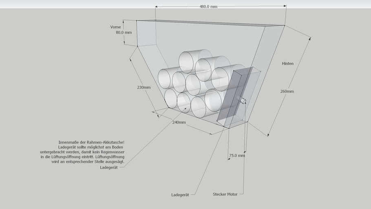Select the Ladegerät label left of Stecker Motor
This screenshot has width=371, height=209.
(x=180, y=195)
